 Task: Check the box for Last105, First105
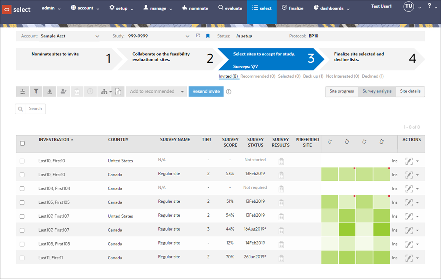point(22,202)
